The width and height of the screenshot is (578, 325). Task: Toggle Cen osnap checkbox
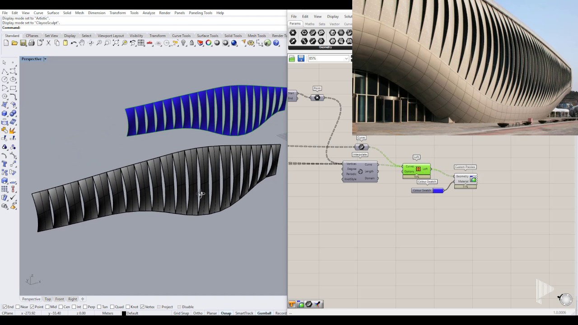click(x=61, y=307)
